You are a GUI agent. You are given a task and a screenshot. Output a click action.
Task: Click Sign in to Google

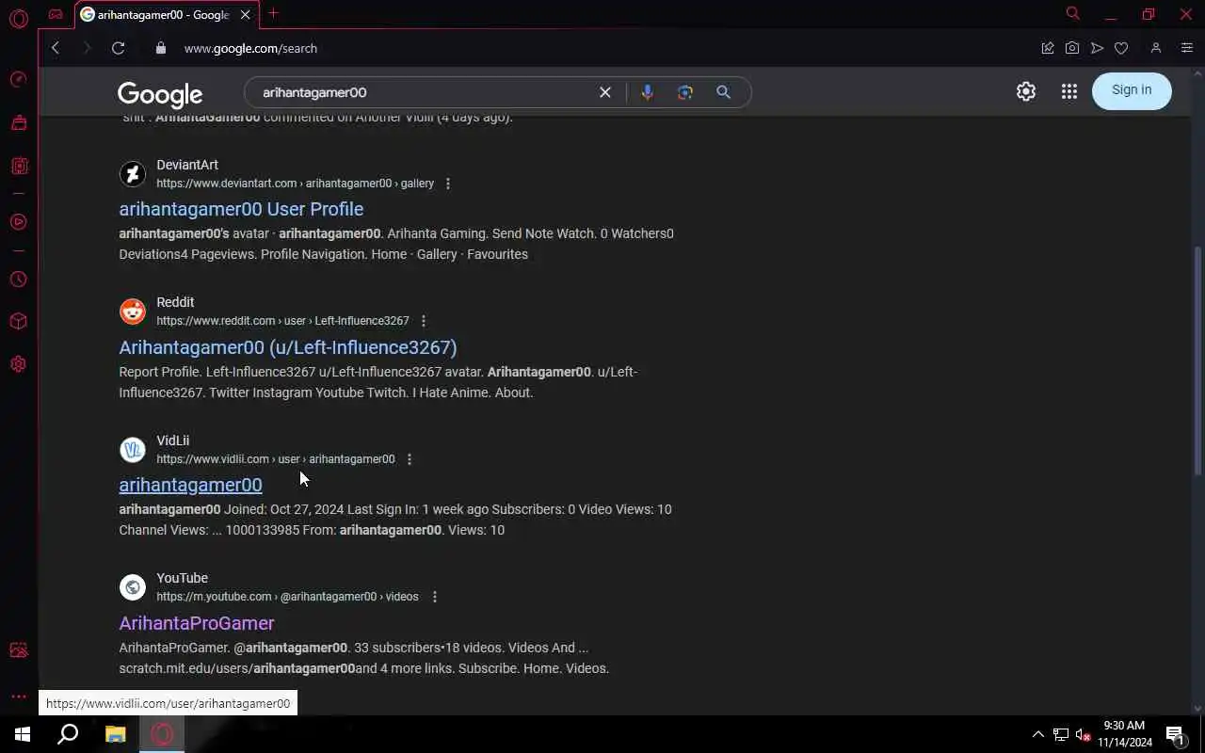pyautogui.click(x=1132, y=90)
